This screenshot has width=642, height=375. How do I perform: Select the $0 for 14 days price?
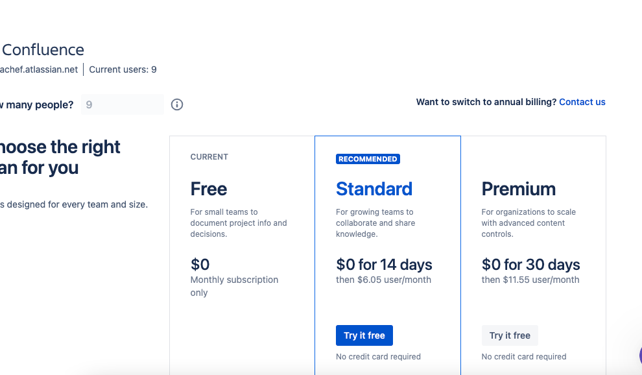click(384, 265)
